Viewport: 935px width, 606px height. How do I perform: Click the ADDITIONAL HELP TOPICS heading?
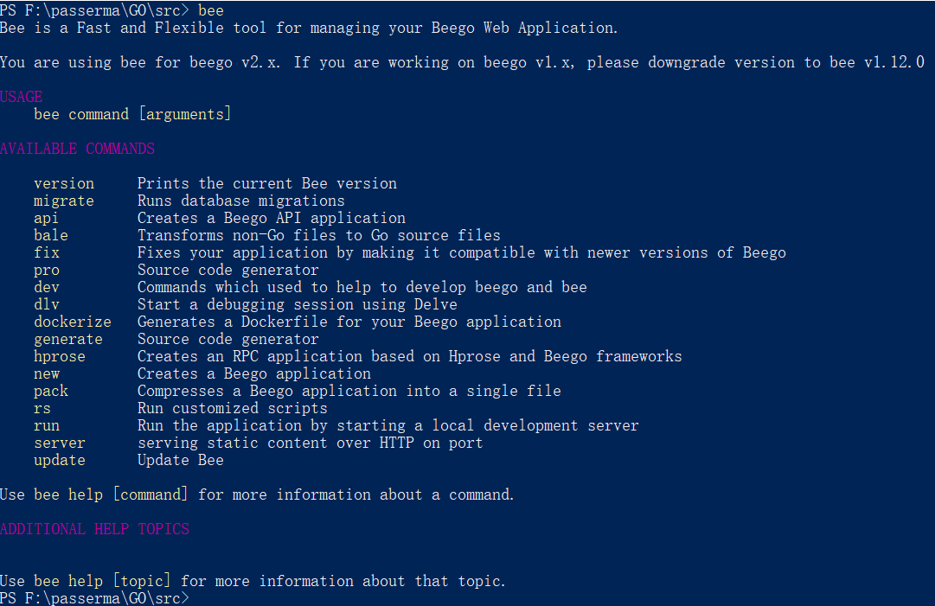pos(95,529)
